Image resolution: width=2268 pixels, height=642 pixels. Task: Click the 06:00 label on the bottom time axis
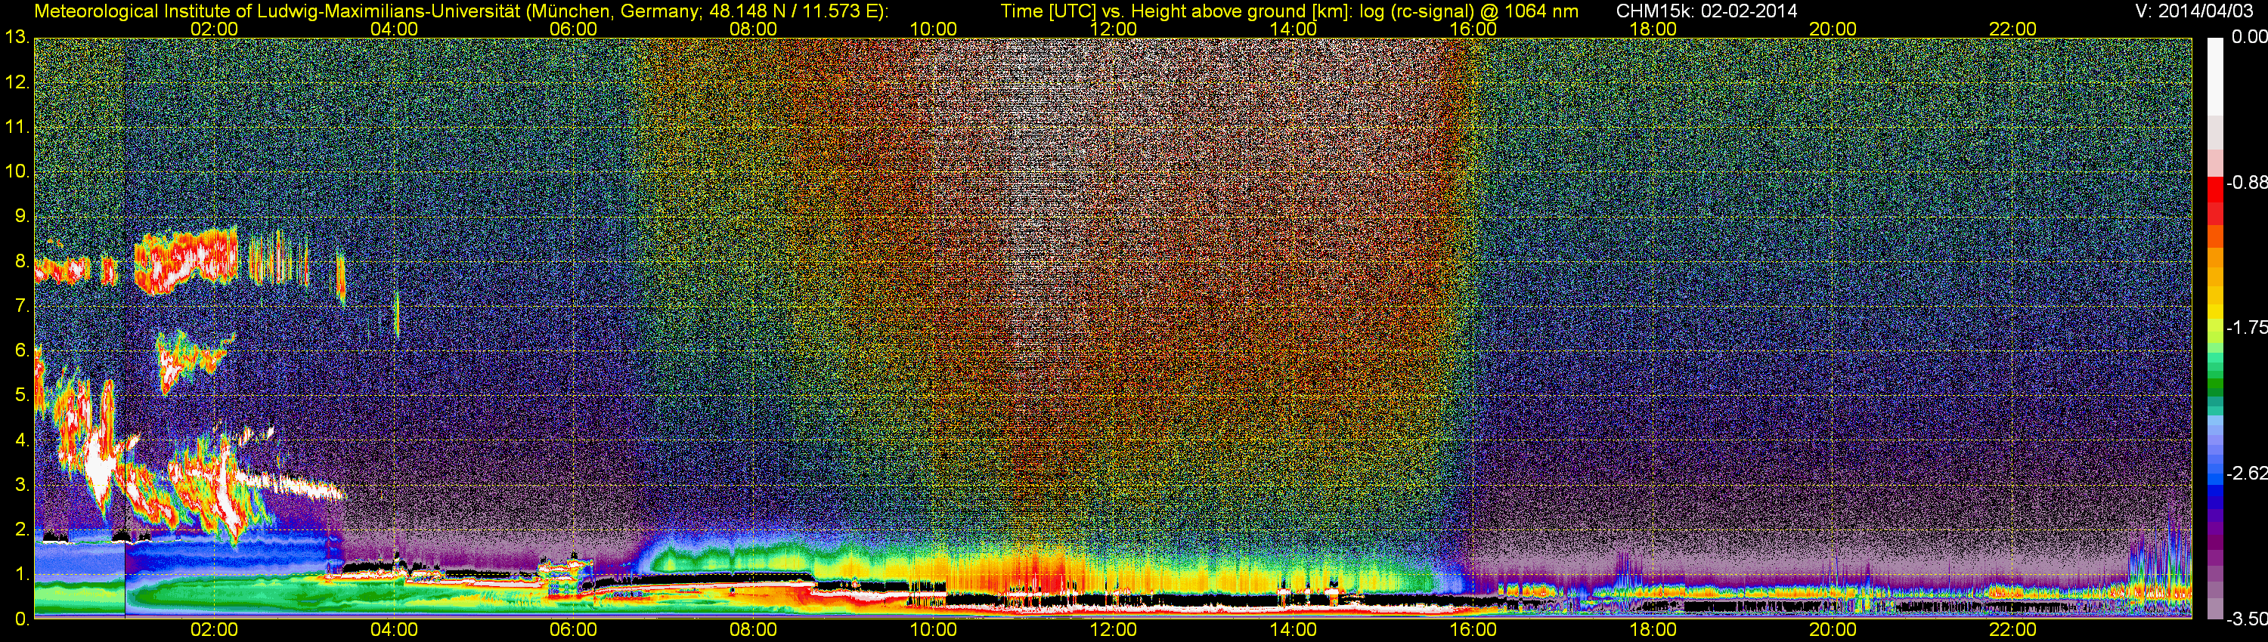coord(573,630)
